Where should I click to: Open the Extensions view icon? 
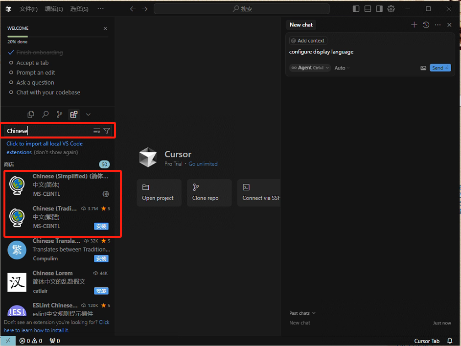[74, 115]
